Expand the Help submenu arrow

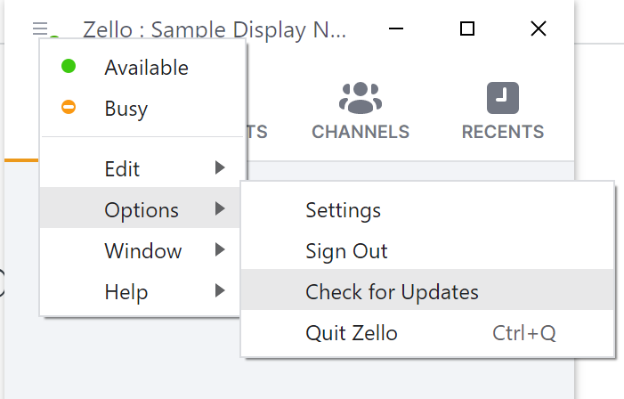tap(220, 290)
